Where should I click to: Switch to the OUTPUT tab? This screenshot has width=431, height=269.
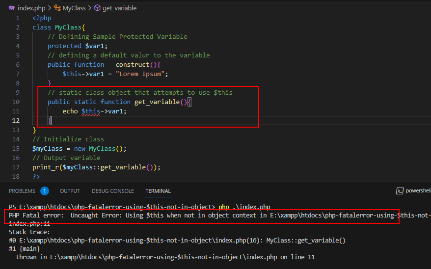pyautogui.click(x=70, y=191)
